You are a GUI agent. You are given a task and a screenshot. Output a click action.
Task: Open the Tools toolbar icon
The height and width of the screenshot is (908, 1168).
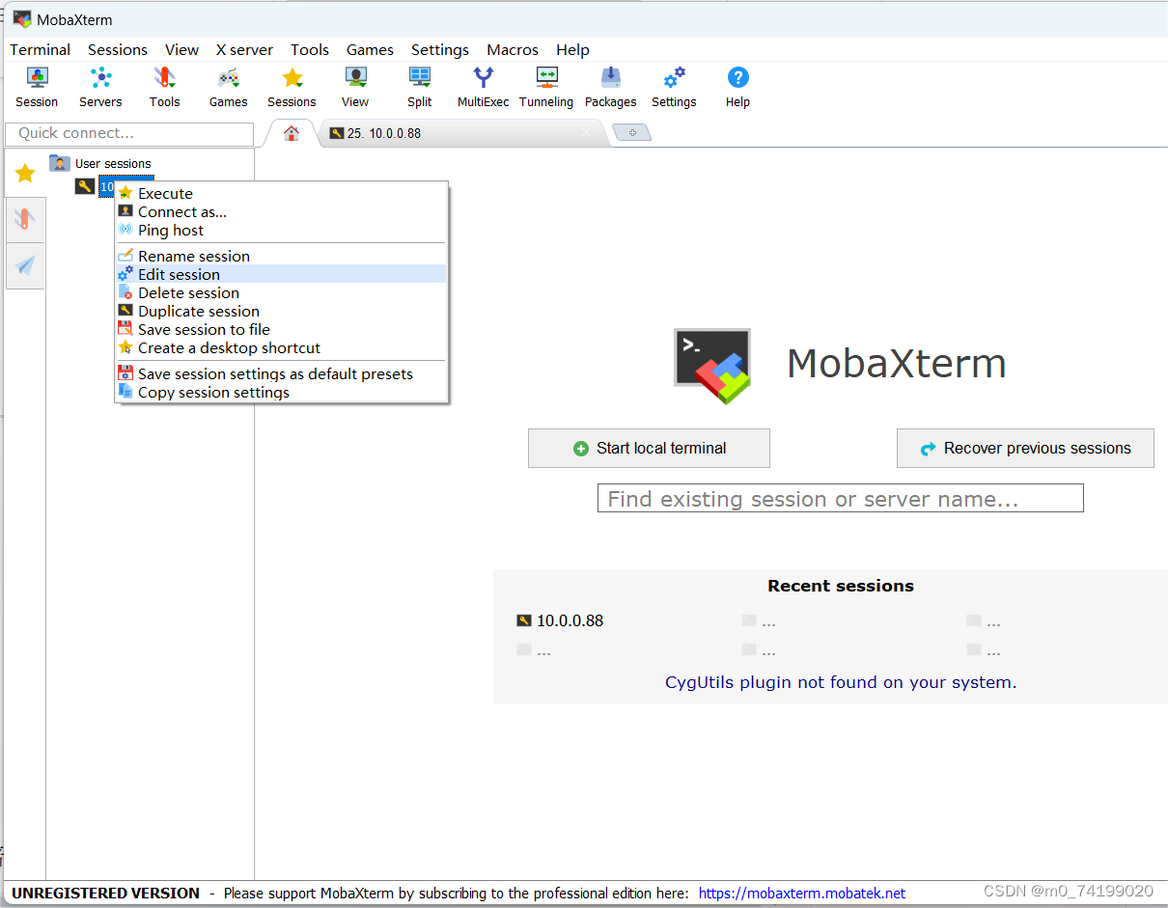[x=164, y=87]
